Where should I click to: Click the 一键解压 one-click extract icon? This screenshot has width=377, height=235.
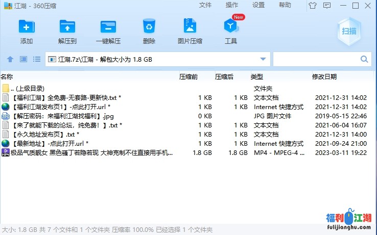pyautogui.click(x=108, y=27)
